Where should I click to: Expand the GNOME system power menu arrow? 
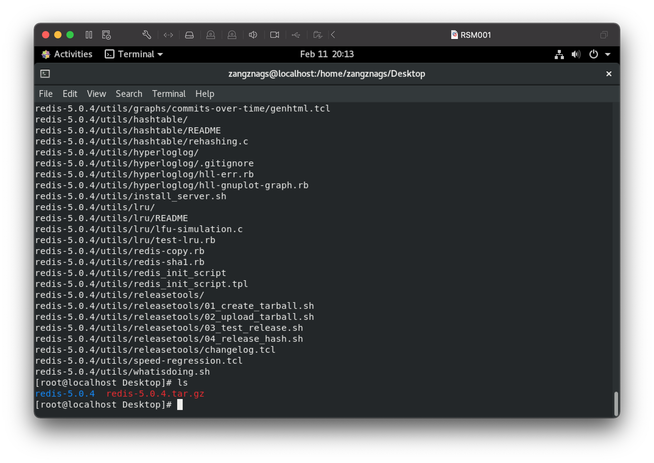click(608, 55)
